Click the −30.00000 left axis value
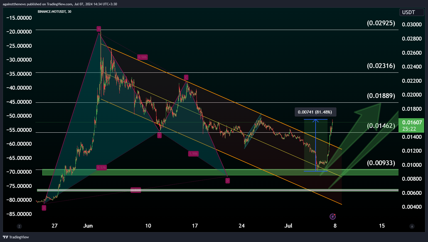 [x=19, y=60]
